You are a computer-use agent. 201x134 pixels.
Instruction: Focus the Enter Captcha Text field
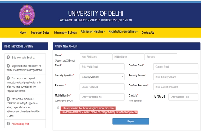pos(183,97)
